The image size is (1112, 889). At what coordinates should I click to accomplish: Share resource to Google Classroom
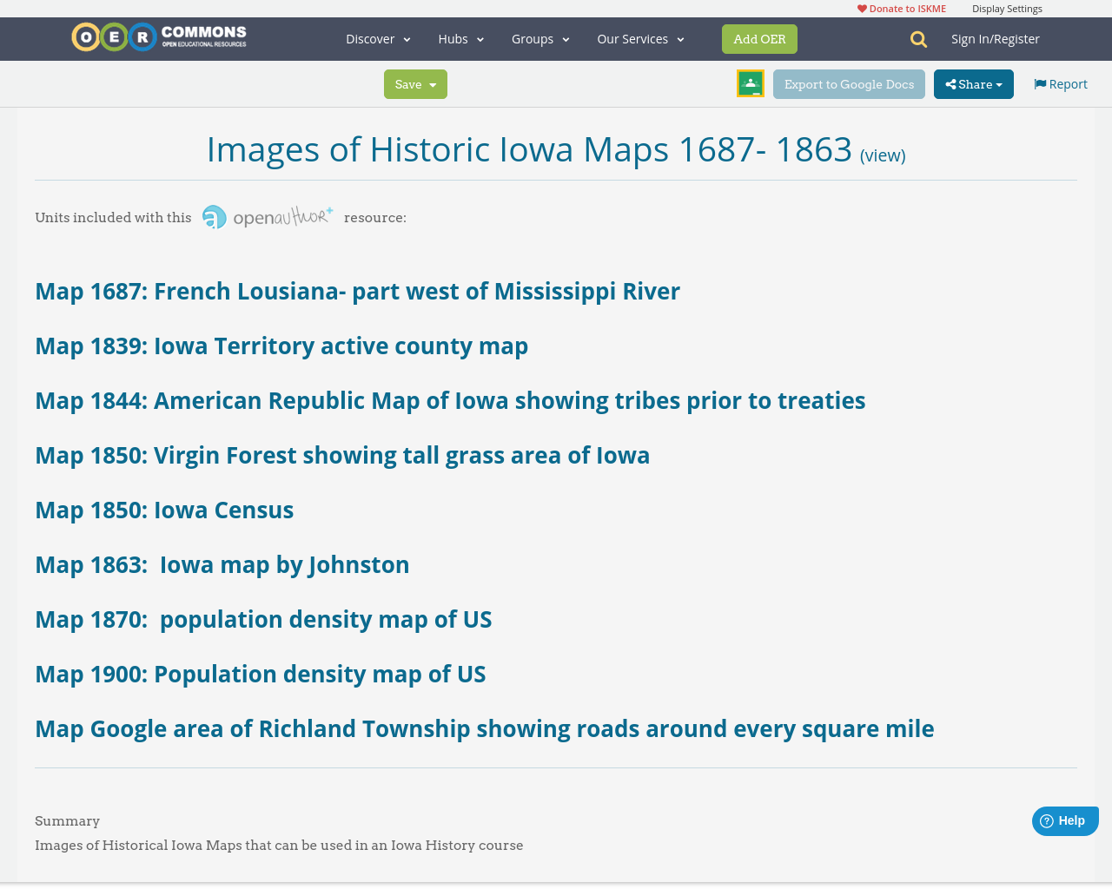[749, 82]
